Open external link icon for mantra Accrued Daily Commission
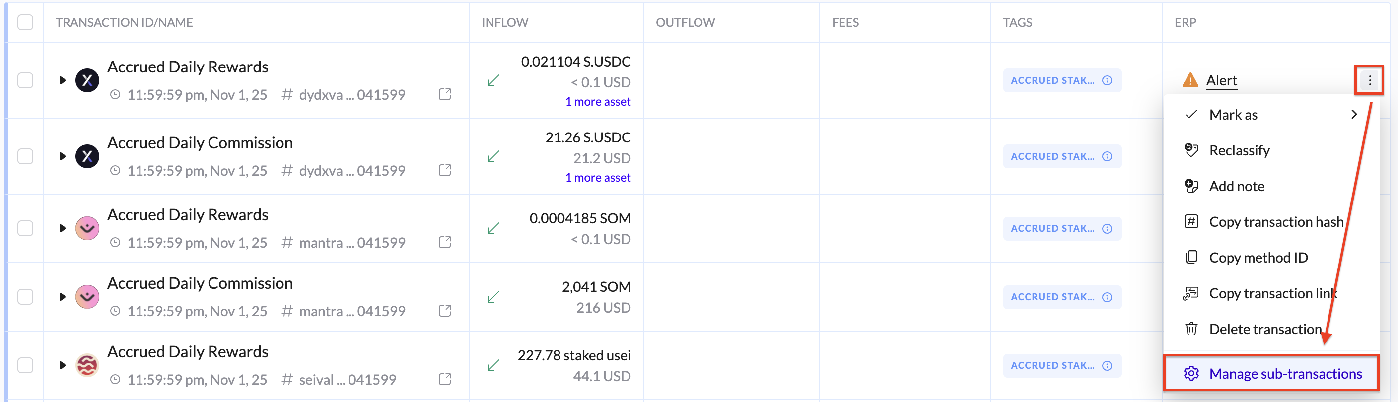This screenshot has width=1398, height=402. point(444,311)
